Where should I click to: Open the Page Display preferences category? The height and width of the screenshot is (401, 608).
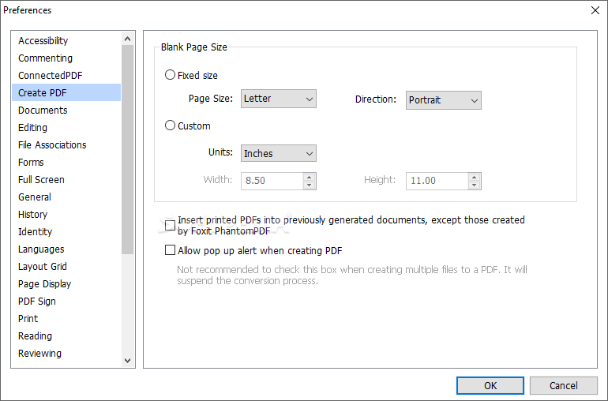point(66,284)
